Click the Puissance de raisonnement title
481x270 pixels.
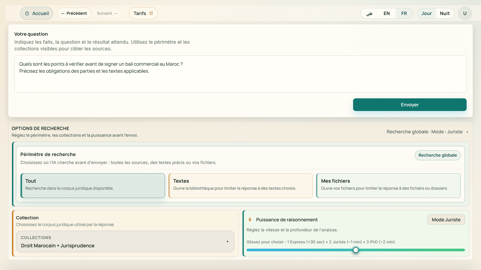coord(287,220)
